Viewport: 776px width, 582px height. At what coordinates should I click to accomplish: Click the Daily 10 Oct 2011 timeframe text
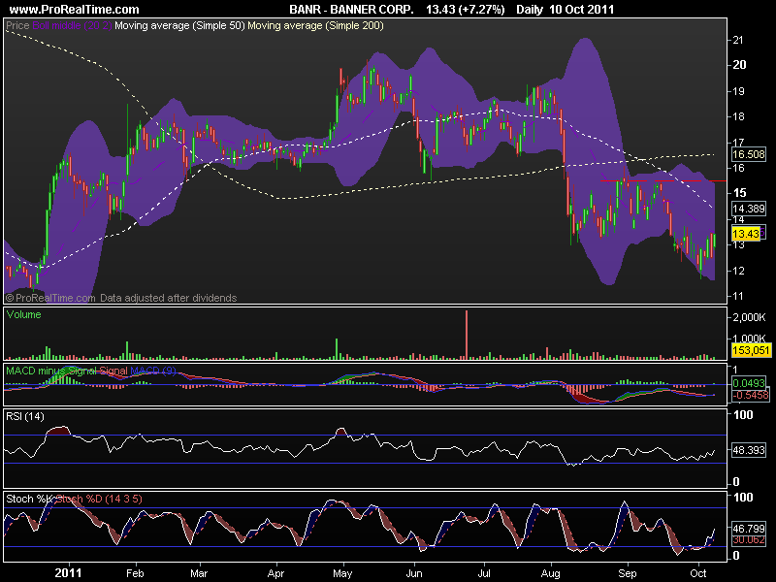[565, 9]
